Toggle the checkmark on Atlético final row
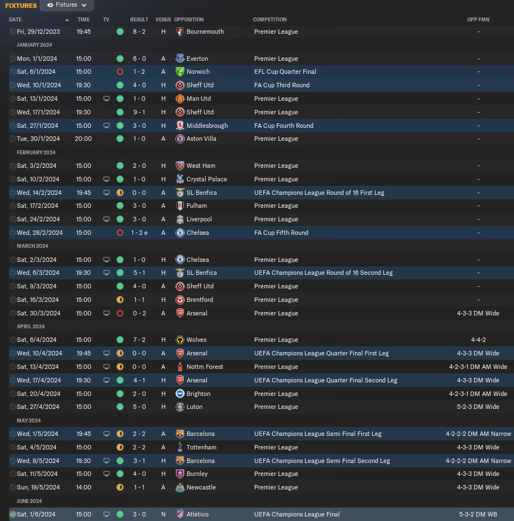 tap(12, 514)
